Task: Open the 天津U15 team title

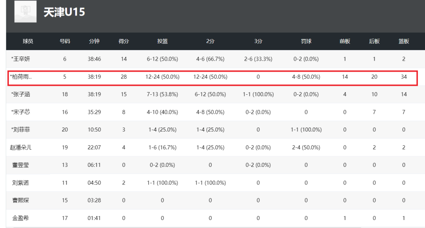Action: [x=64, y=12]
